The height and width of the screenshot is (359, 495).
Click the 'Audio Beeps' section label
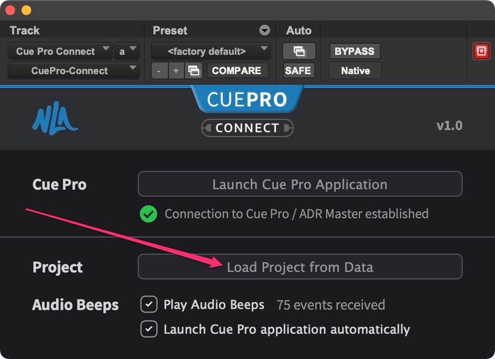[x=75, y=305]
